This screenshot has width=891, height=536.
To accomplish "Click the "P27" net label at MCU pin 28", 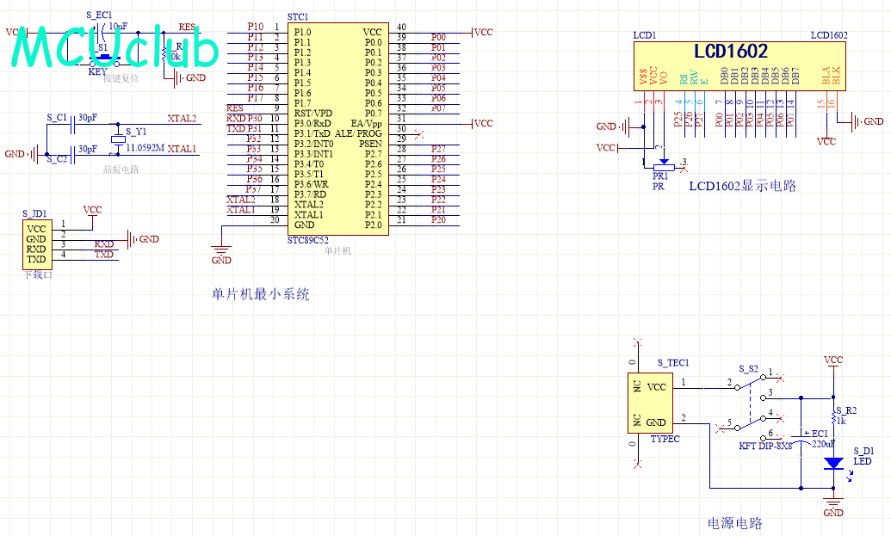I will [x=438, y=149].
